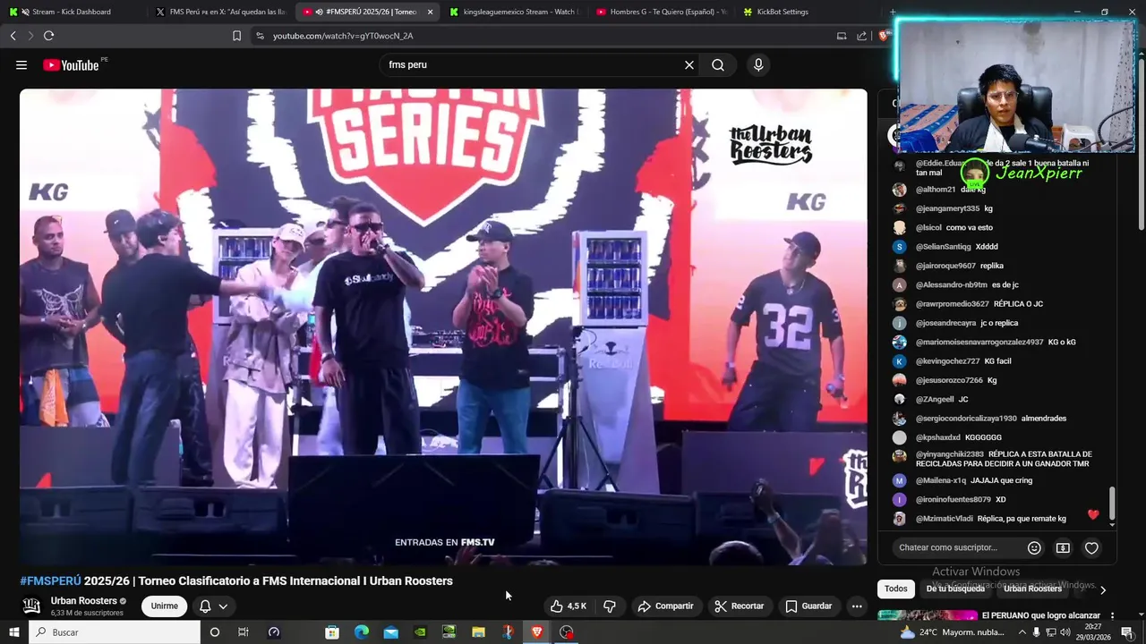
Task: Switch to the Hombres G - Te Quiero tab
Action: tap(661, 12)
